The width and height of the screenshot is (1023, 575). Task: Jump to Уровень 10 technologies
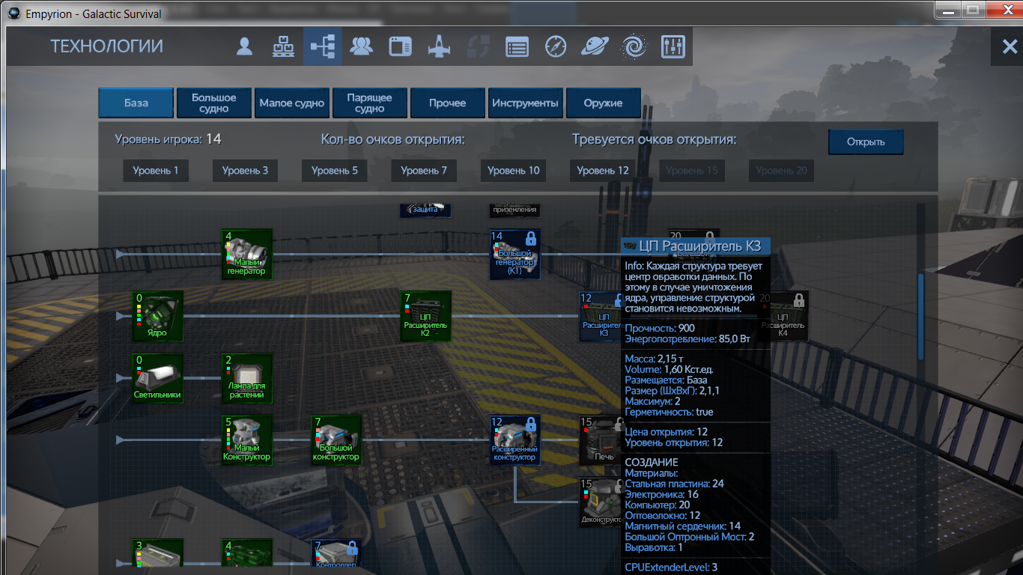point(514,171)
